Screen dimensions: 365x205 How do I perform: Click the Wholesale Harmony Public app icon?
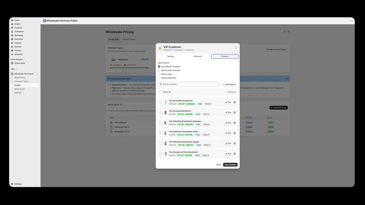click(44, 20)
